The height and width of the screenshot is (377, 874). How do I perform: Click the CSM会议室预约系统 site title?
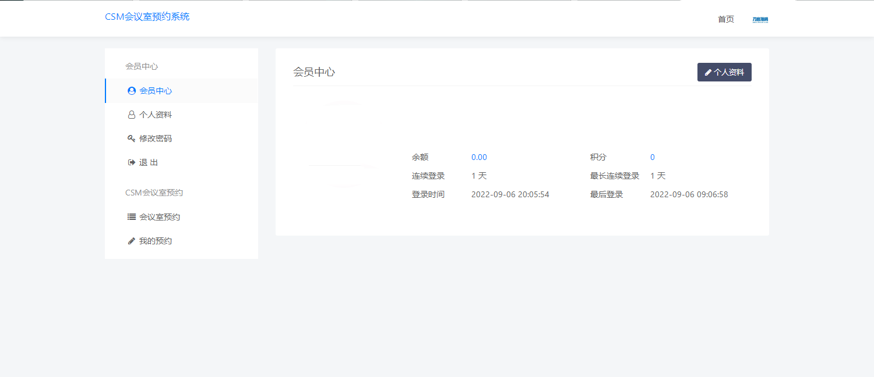(x=147, y=16)
